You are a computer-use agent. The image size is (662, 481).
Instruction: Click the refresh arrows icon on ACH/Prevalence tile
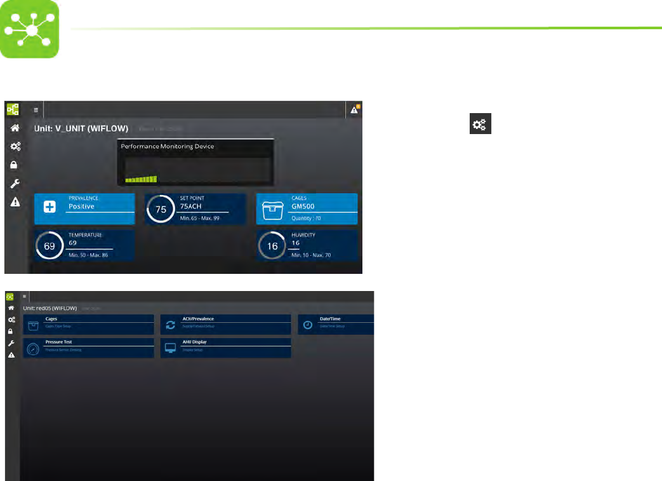[x=170, y=325]
